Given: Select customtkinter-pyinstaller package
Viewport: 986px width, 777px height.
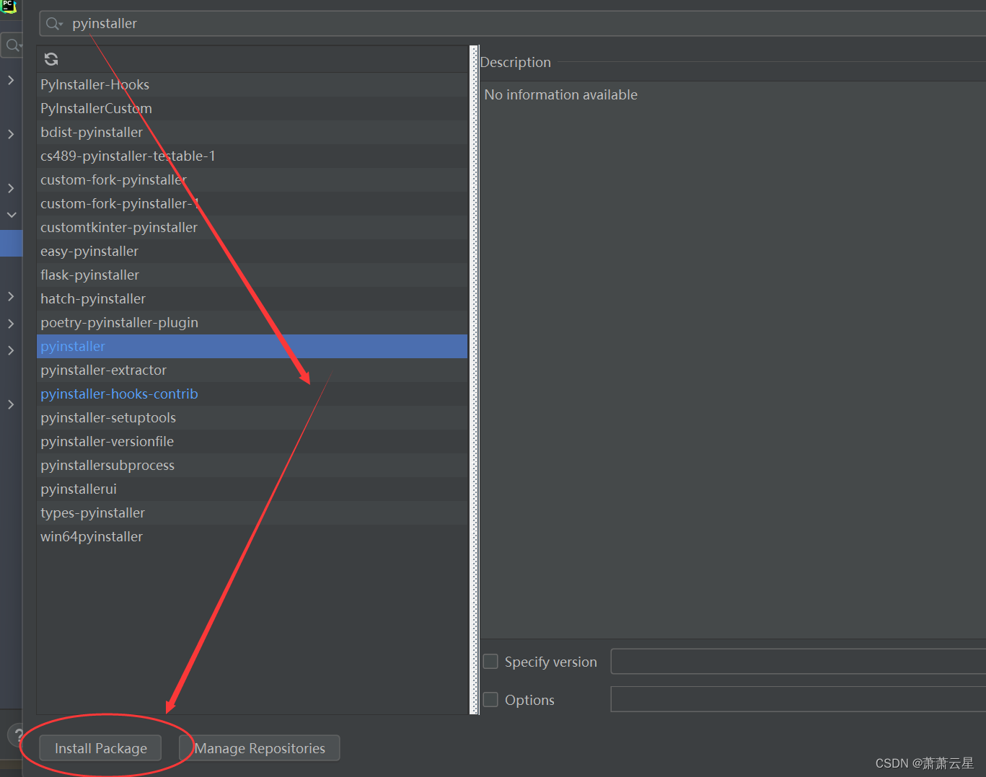Looking at the screenshot, I should 252,227.
